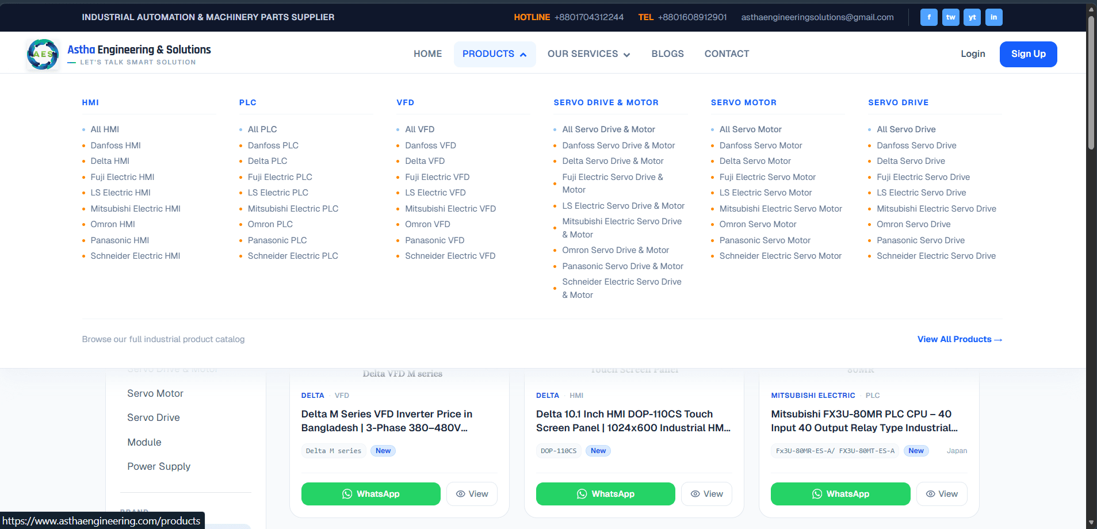Open Delta PLC category link
Screen dimensions: 1097x529
267,161
